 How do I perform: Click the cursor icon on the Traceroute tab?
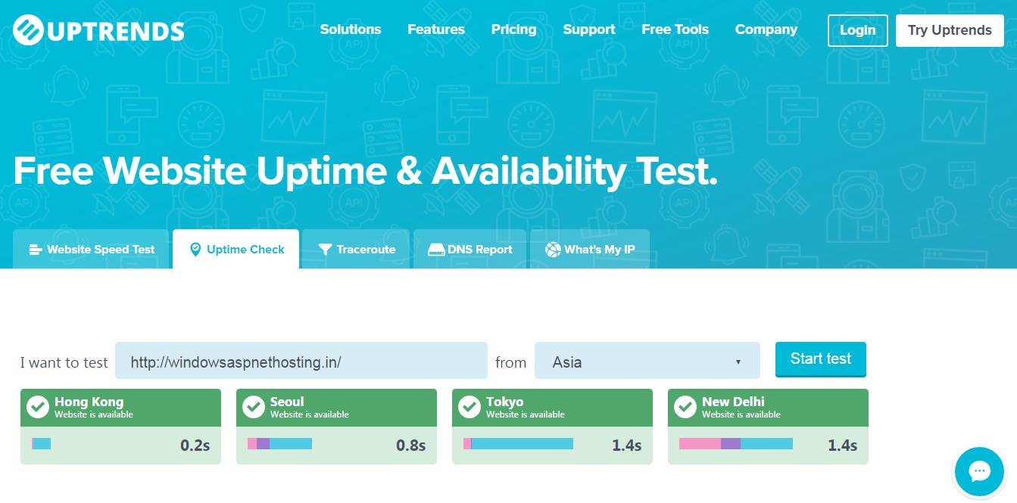(326, 249)
